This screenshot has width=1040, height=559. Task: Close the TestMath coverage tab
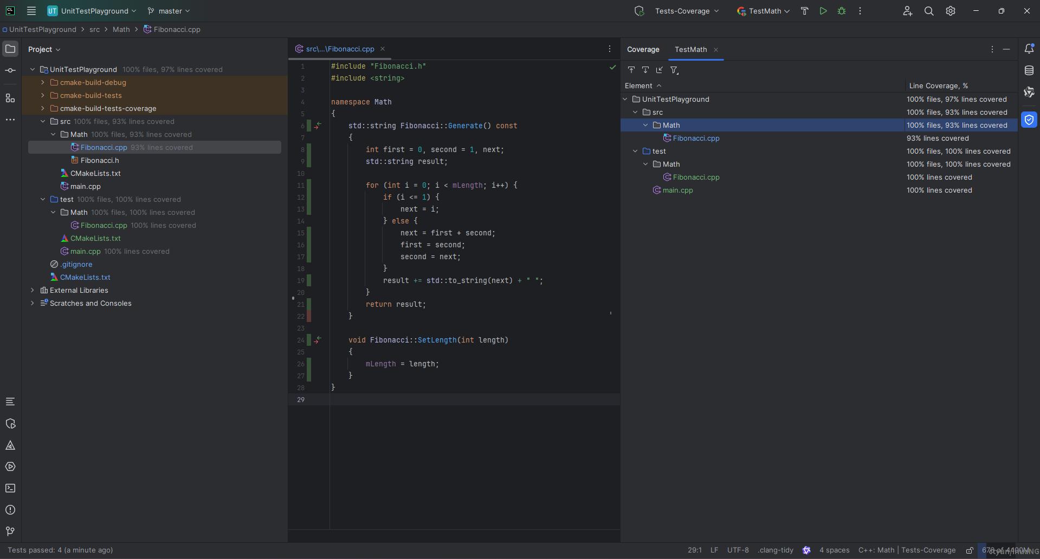[716, 49]
